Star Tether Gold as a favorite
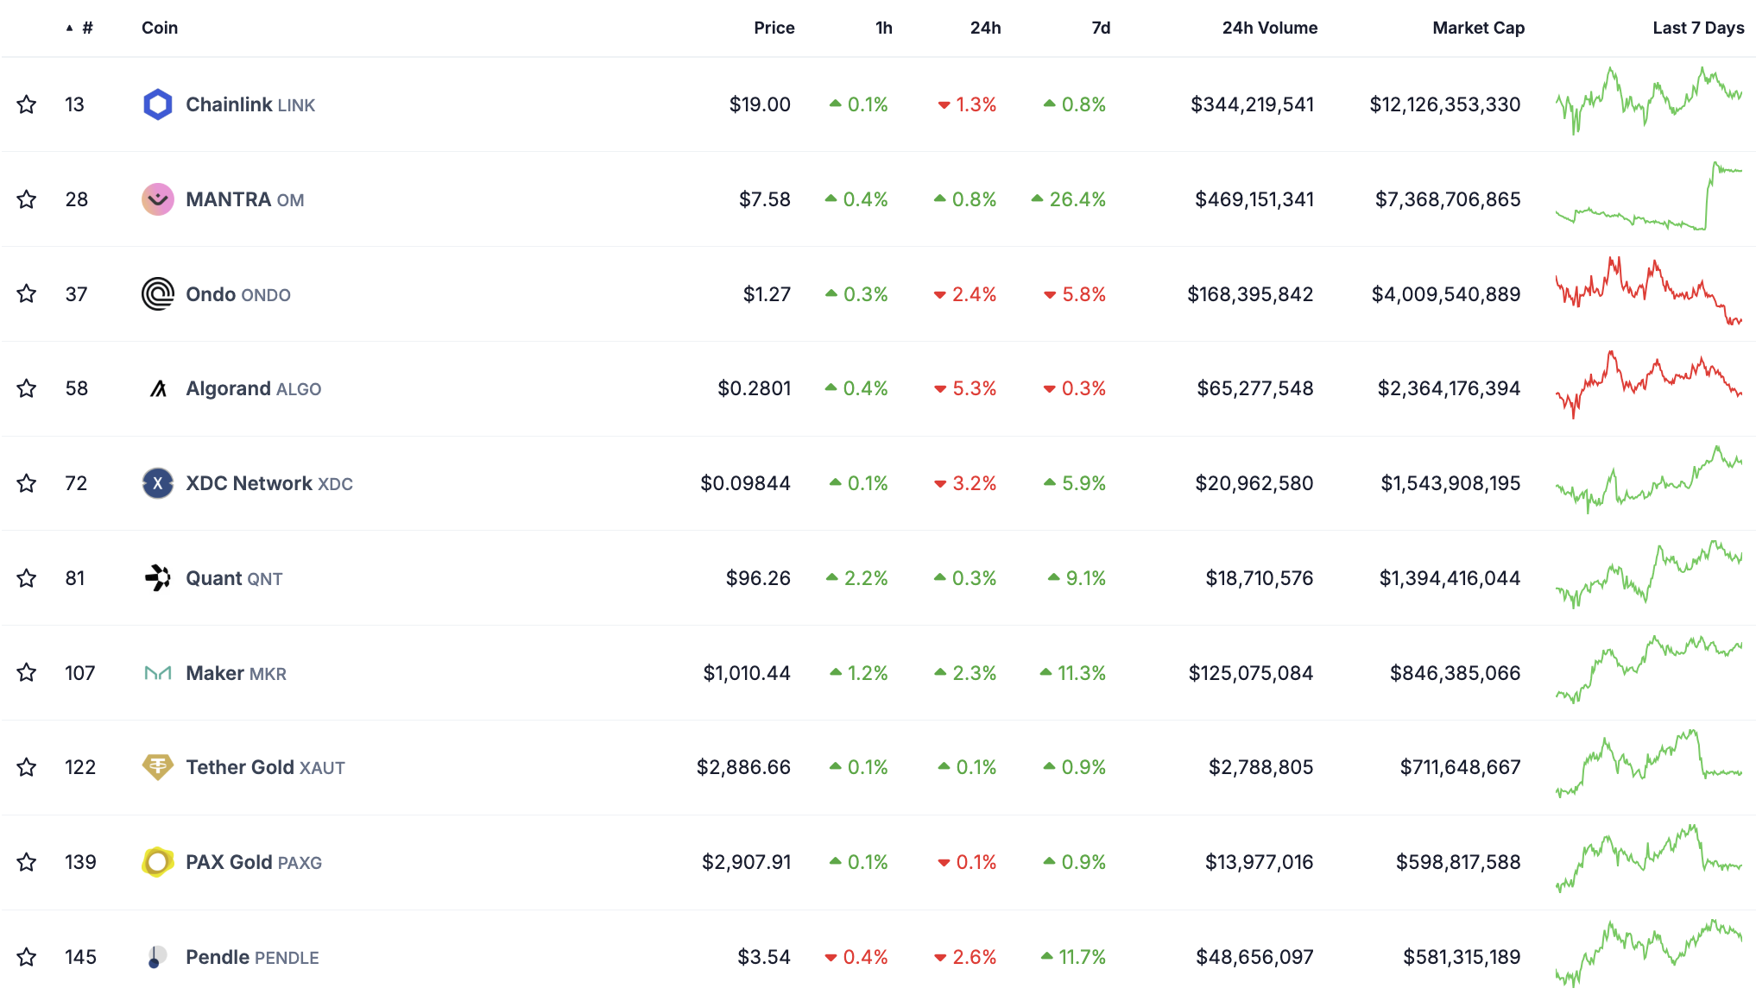 27,767
